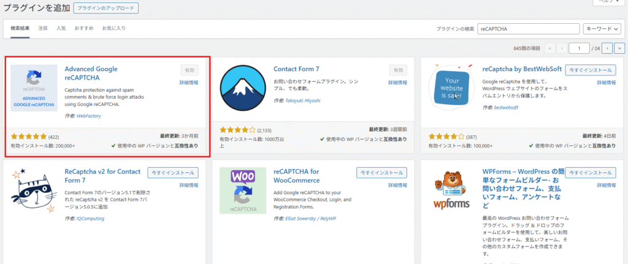
Task: Click the 最終更新: 3週間前 text
Action: 388,130
